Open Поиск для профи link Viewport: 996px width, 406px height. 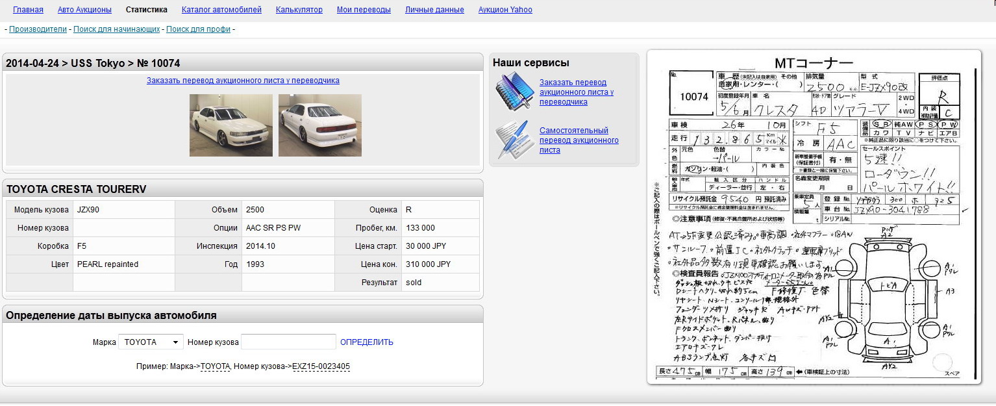click(x=198, y=29)
